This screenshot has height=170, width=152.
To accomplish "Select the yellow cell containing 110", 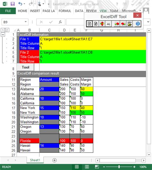I will pos(75,108).
